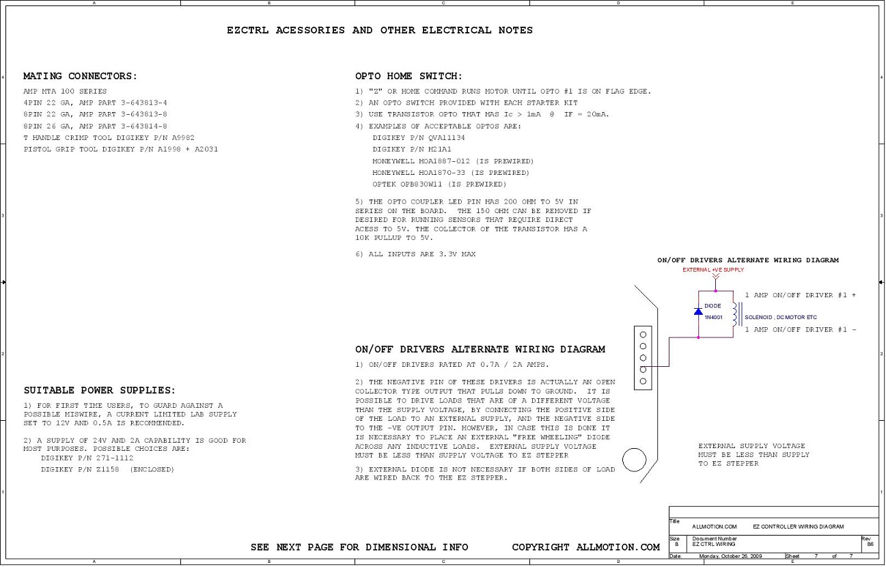Viewport: 886px width, 567px height.
Task: Click the left-side 'ON/OFF DRIVERS ALTERNATE WIRING DIAGRAM' heading above the numbered notes
Action: (x=480, y=349)
